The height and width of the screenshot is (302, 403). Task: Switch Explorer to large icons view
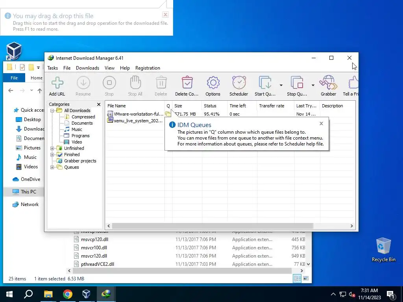click(x=306, y=278)
